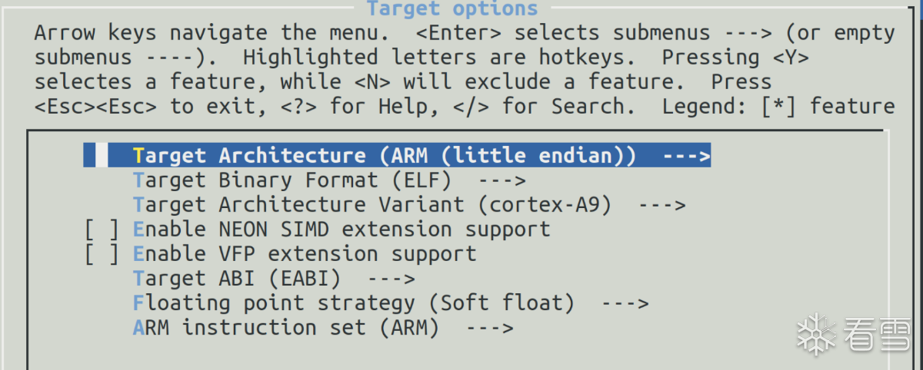Viewport: 923px width, 370px height.
Task: Click the snowflake watermark logo
Action: pyautogui.click(x=816, y=335)
